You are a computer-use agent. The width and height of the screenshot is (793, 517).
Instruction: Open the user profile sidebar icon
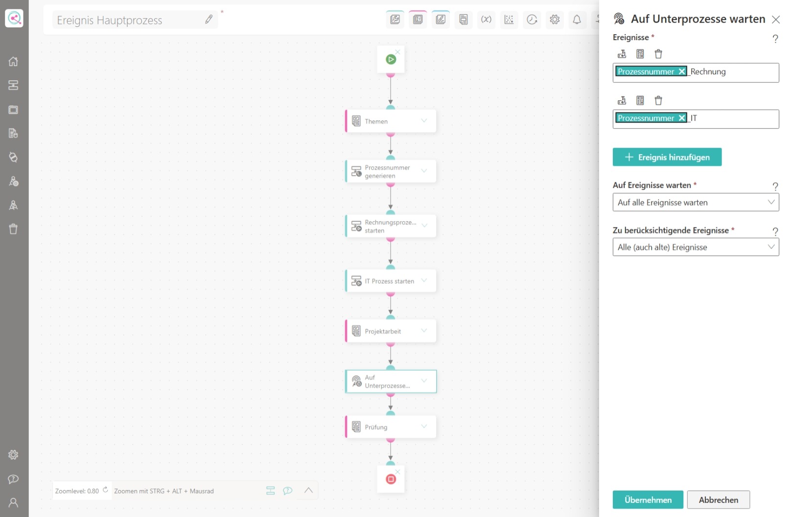tap(13, 502)
